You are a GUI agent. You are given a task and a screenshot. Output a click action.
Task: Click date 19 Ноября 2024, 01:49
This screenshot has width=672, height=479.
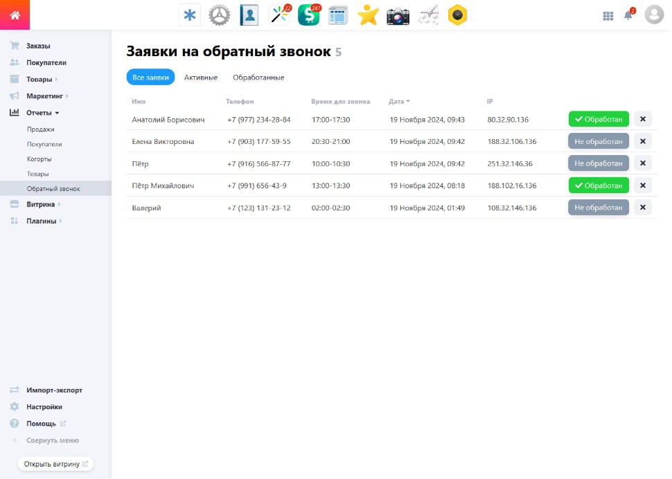427,208
